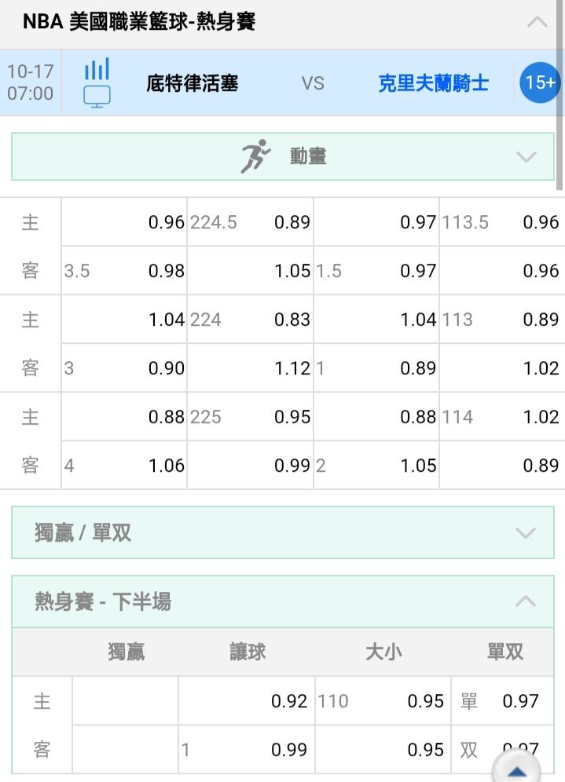Image resolution: width=565 pixels, height=782 pixels.
Task: Tap the 獨贏 column header
Action: tap(127, 652)
